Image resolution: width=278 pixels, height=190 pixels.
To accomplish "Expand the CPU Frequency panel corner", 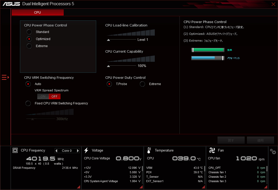I will [79, 187].
